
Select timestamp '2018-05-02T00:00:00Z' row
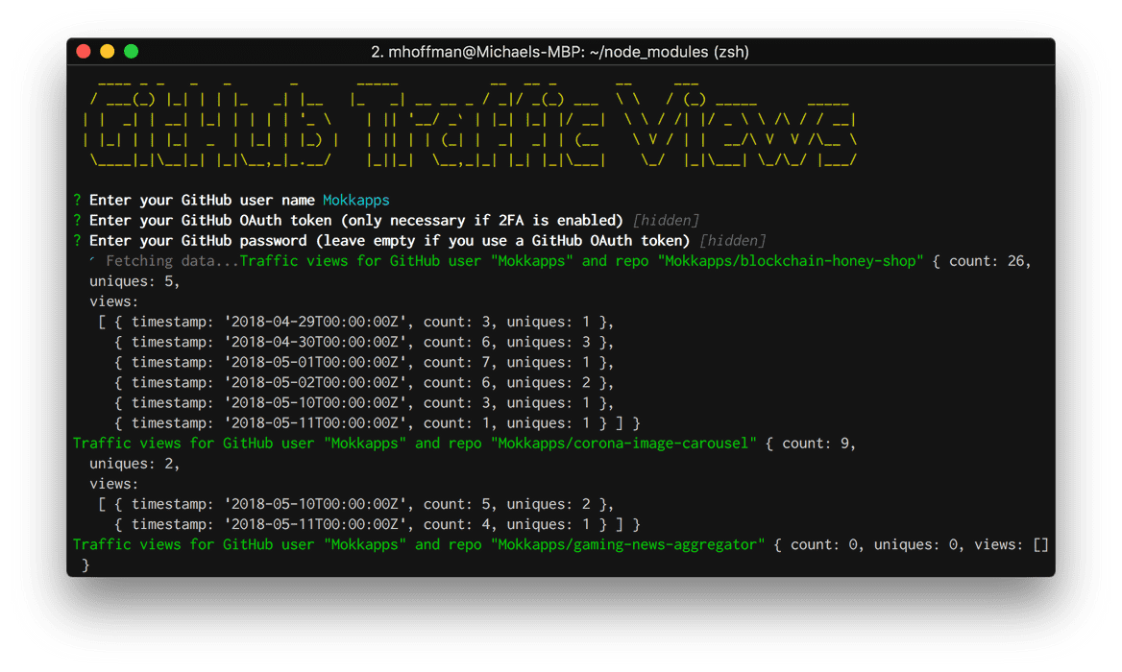pyautogui.click(x=364, y=382)
